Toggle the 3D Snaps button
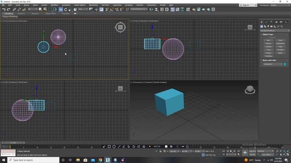 click(x=107, y=10)
